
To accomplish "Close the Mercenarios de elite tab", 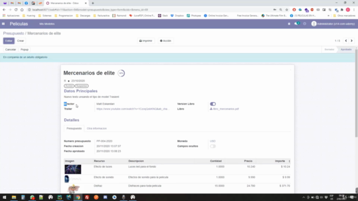I will (86, 3).
